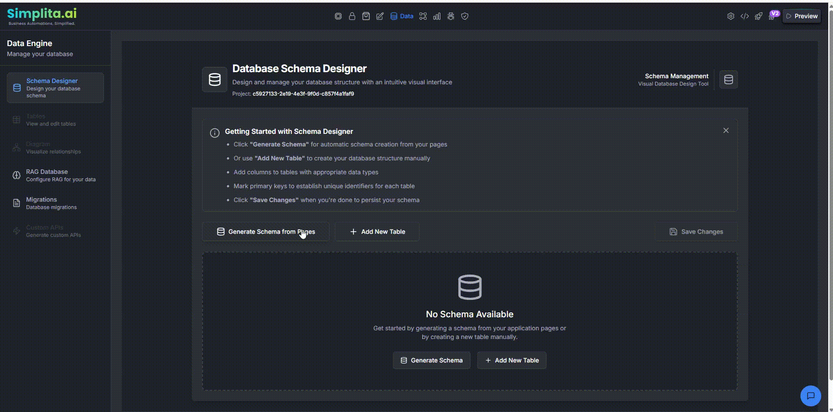Open project settings via the gear icon

pos(731,16)
